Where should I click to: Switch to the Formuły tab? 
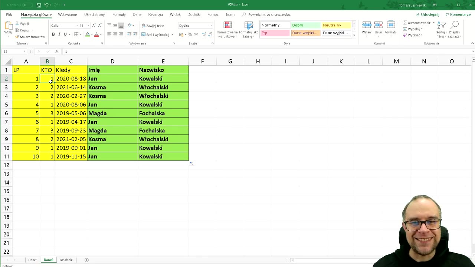point(119,14)
